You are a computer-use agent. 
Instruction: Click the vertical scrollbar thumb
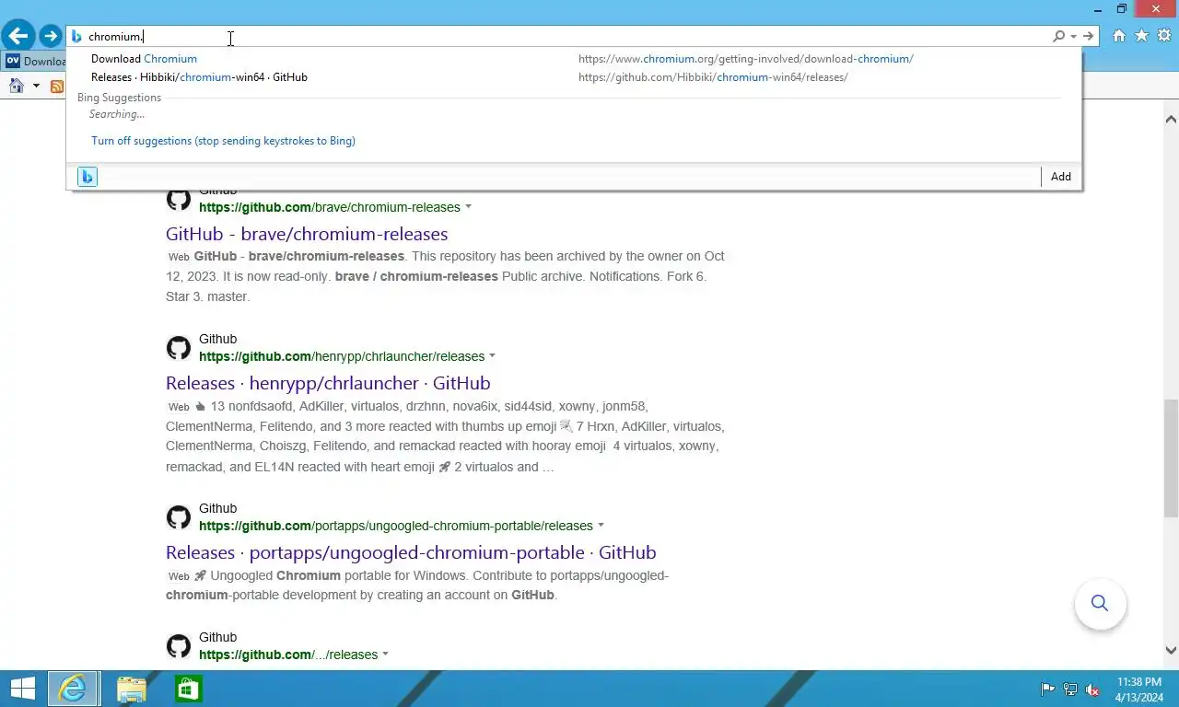[x=1171, y=458]
